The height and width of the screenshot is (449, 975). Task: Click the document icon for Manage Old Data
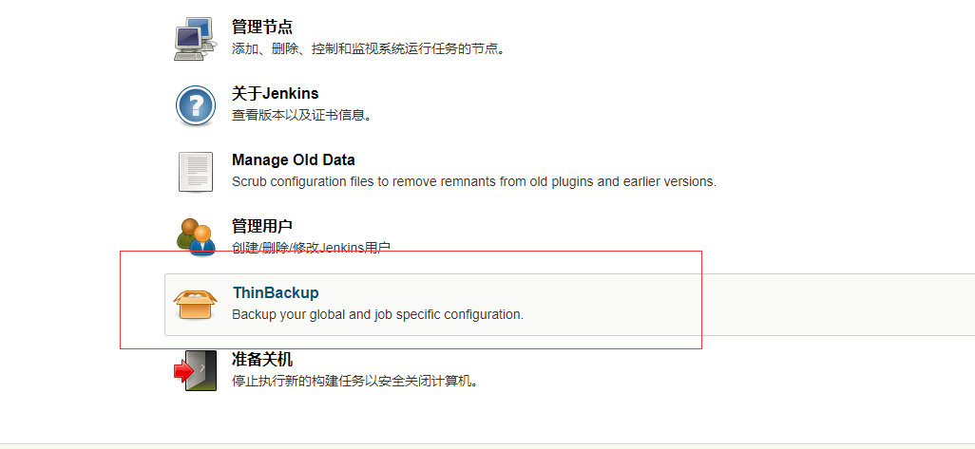click(x=195, y=172)
